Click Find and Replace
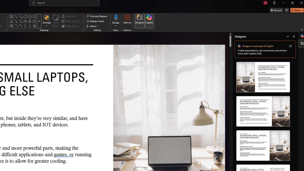This screenshot has width=304, height=171. pos(97,16)
